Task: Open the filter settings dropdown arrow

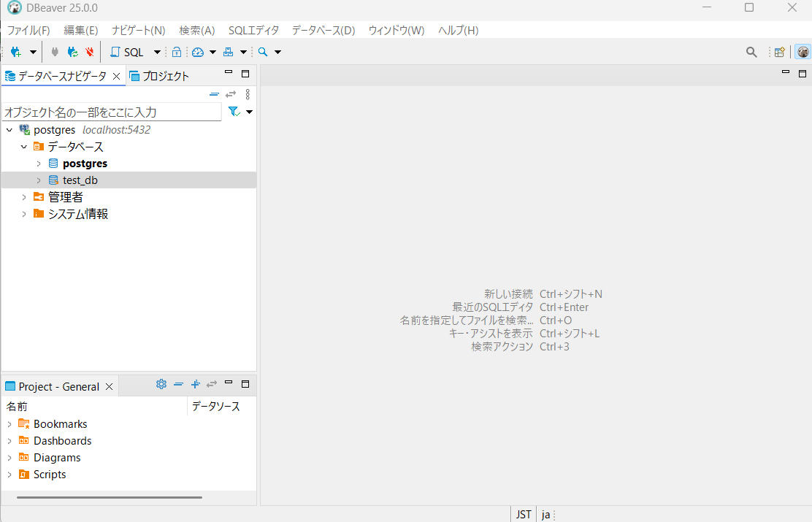Action: point(250,112)
